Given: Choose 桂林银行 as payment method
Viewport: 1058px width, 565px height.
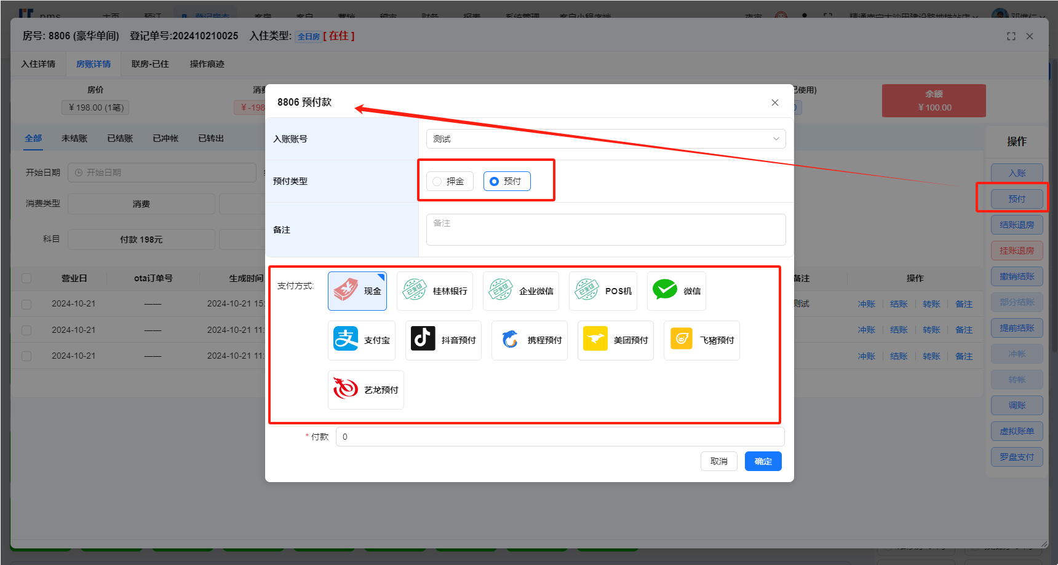Looking at the screenshot, I should [x=434, y=291].
